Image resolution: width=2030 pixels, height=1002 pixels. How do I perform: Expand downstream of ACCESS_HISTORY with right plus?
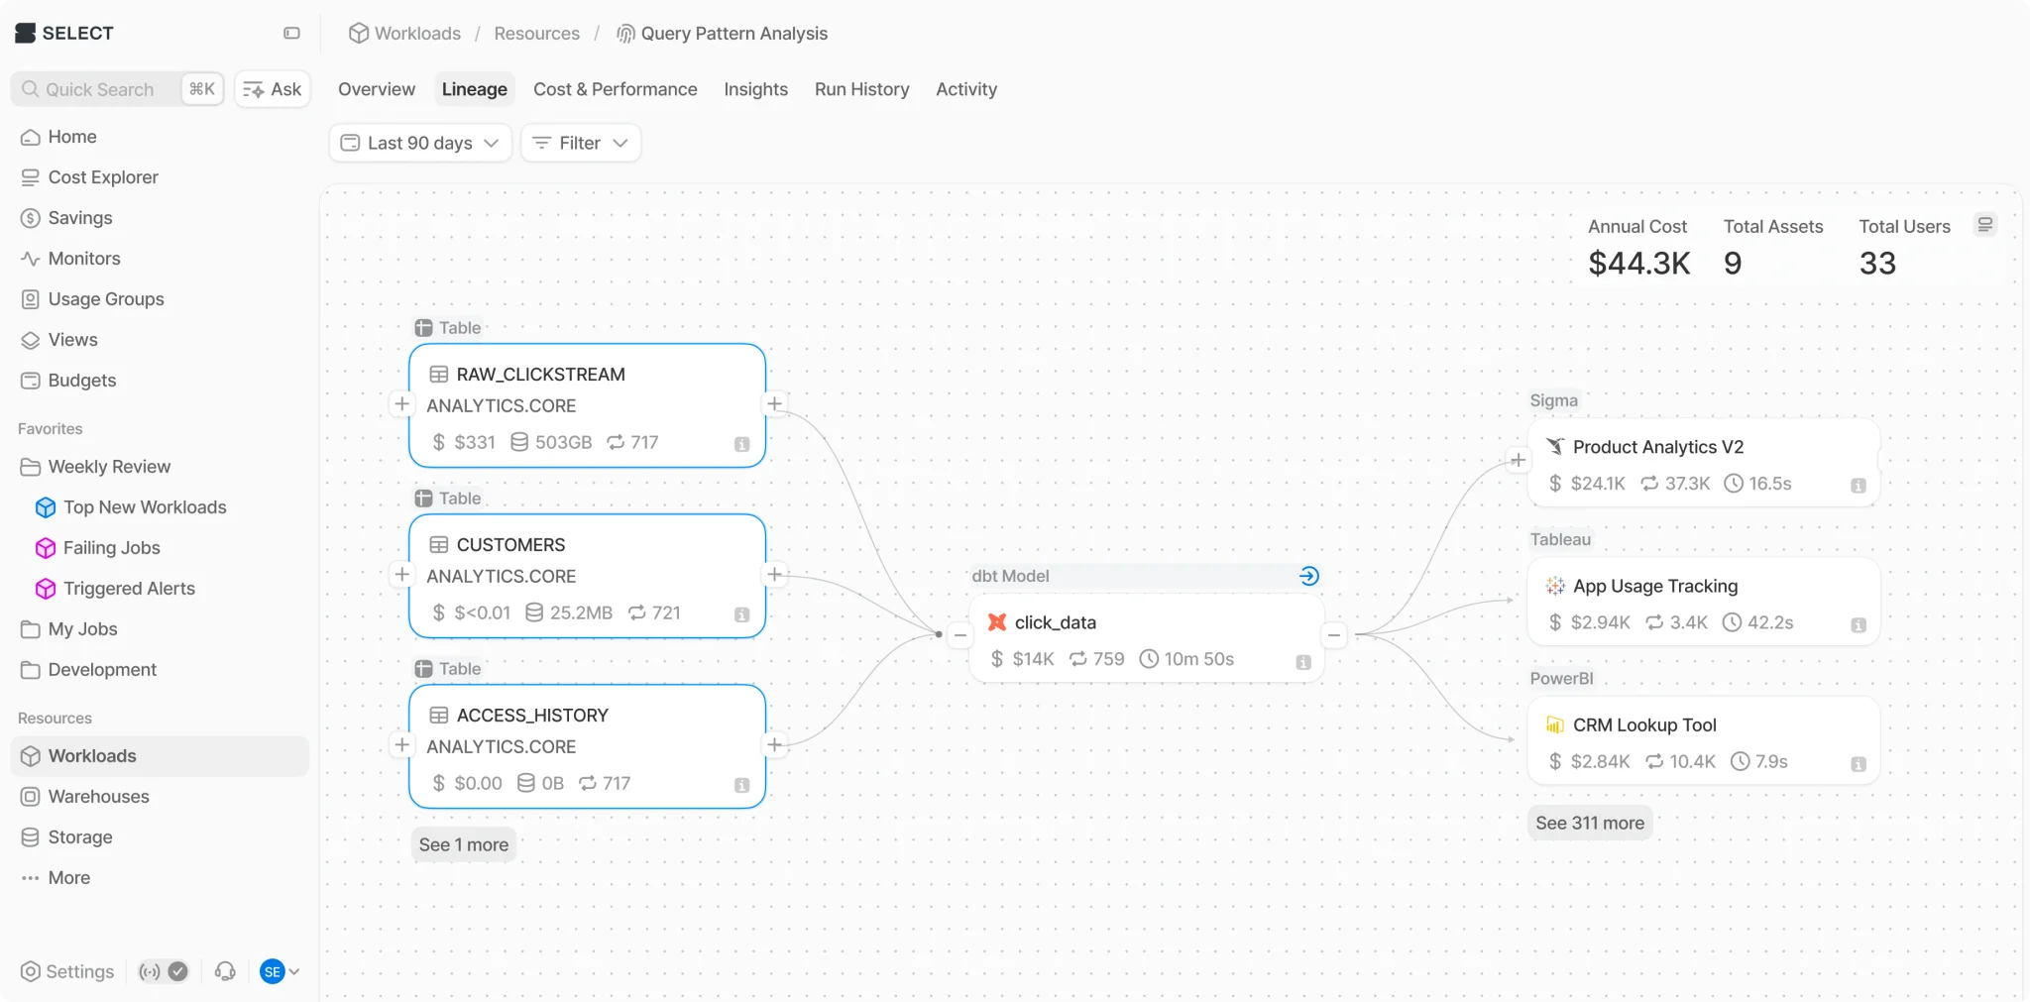tap(775, 744)
